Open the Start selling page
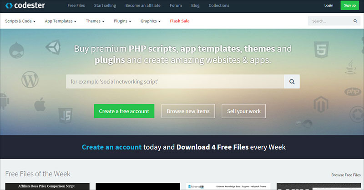 pyautogui.click(x=105, y=5)
